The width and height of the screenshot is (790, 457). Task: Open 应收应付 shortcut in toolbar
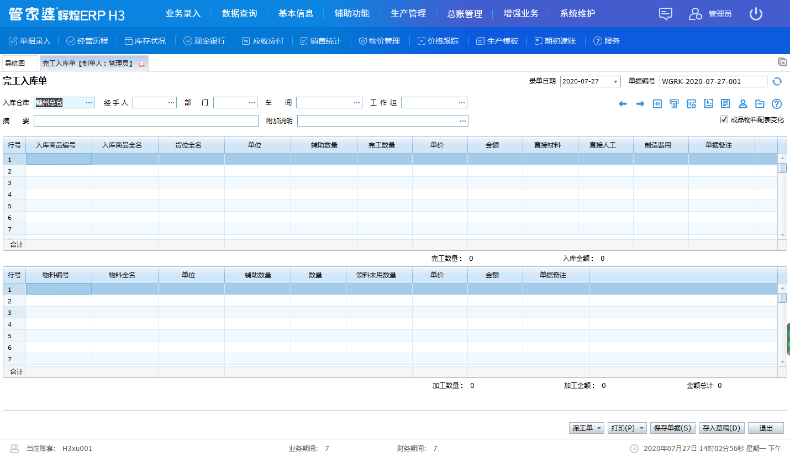click(262, 41)
